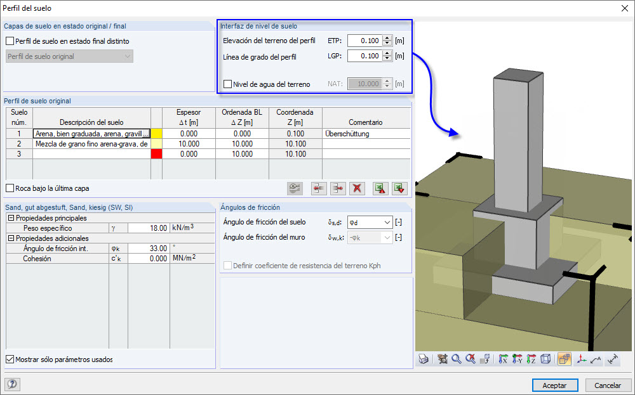The height and width of the screenshot is (395, 635).
Task: Switch to isometric cube view
Action: pyautogui.click(x=545, y=359)
